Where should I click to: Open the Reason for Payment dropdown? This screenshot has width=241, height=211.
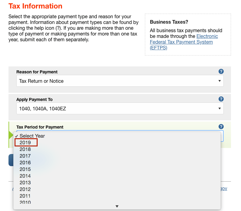point(120,81)
